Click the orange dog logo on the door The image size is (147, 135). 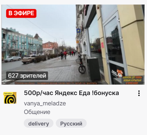(x=120, y=73)
